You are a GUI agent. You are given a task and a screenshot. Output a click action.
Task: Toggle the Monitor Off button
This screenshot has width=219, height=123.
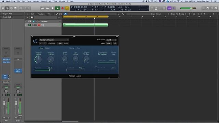pyautogui.click(x=114, y=54)
